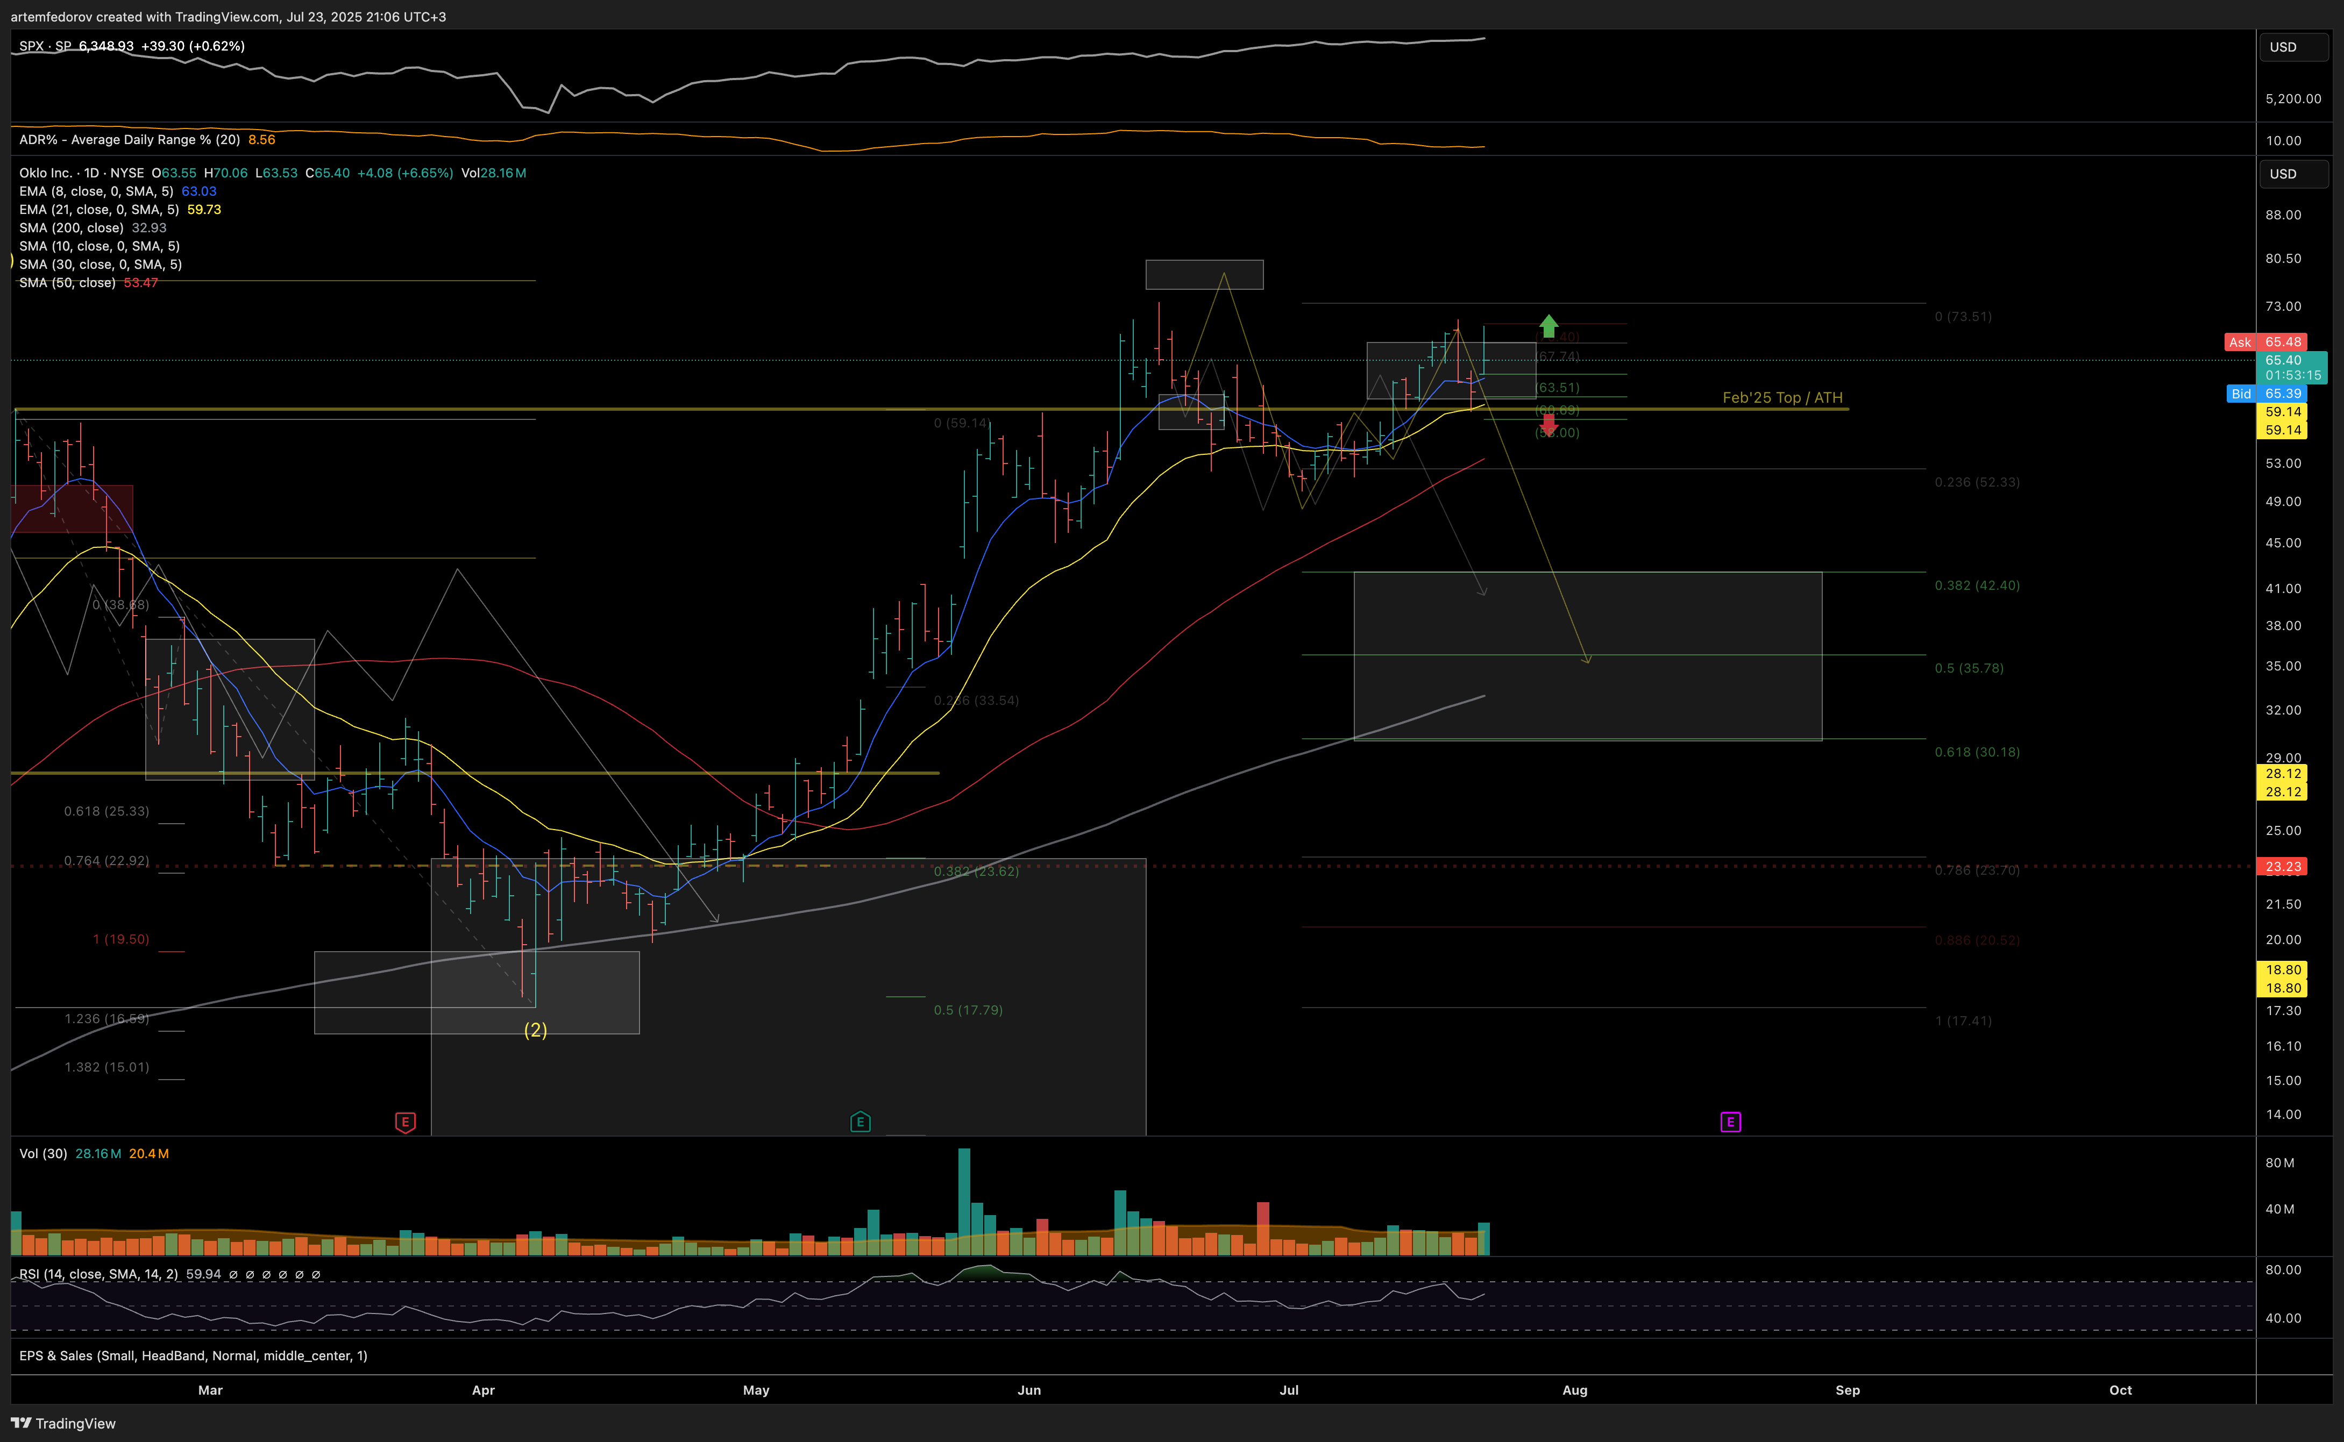
Task: Click the ADR% value 8.56
Action: point(261,139)
